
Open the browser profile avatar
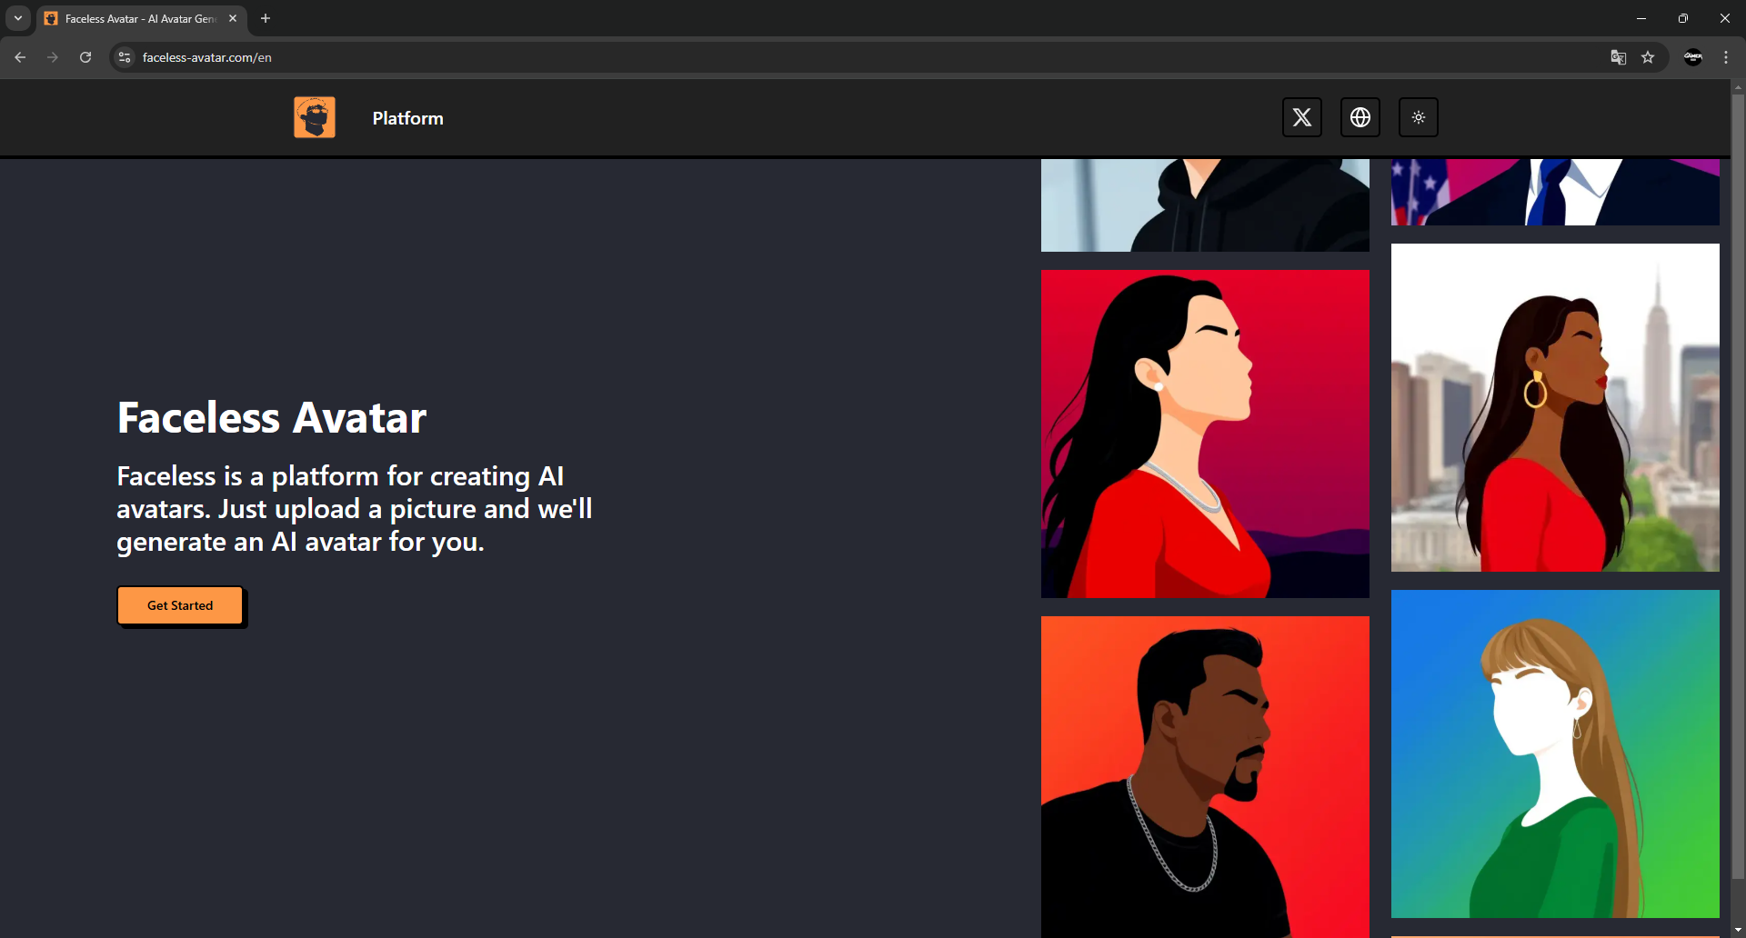tap(1693, 57)
